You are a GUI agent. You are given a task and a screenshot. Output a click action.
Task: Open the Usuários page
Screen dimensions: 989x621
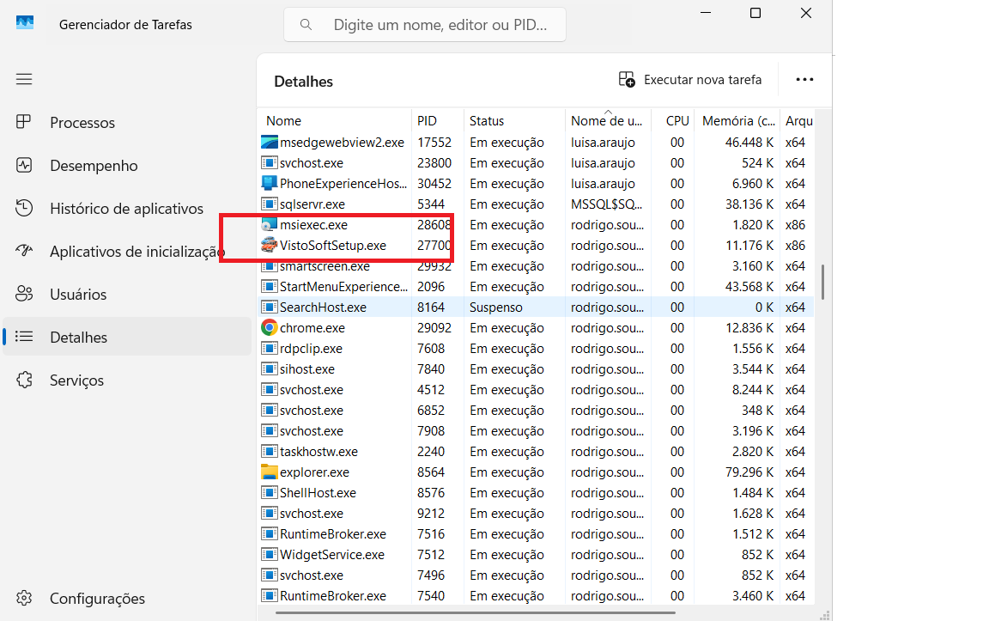click(x=78, y=295)
